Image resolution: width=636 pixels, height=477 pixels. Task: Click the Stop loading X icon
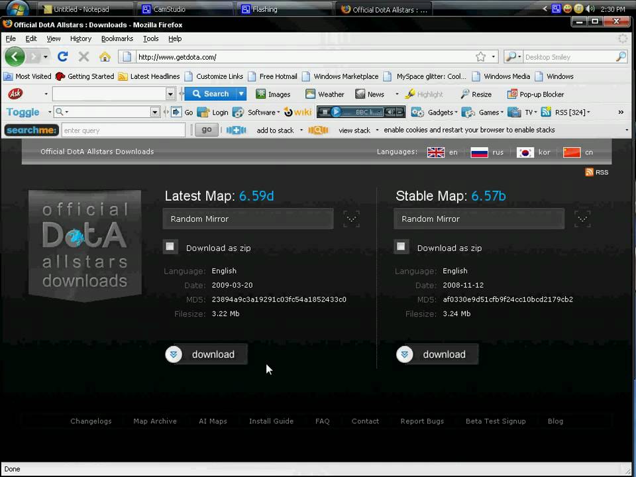(x=83, y=56)
